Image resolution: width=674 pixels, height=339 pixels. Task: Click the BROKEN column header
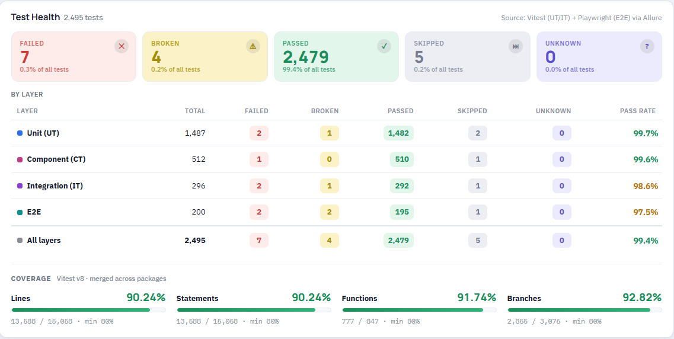point(324,111)
